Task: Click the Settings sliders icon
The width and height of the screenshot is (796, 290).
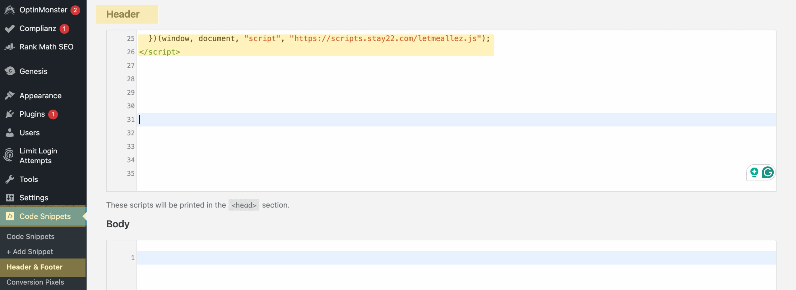Action: pos(10,198)
